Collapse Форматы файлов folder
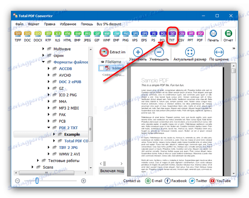The width and height of the screenshot is (249, 198). point(43,62)
